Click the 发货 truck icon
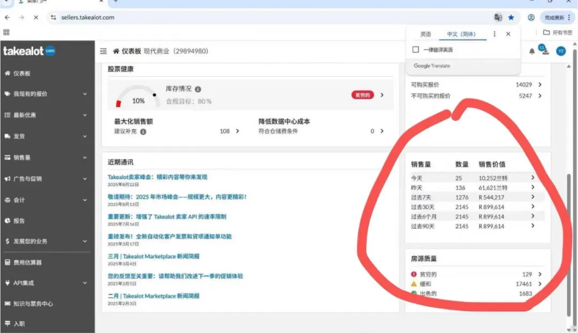This screenshot has width=578, height=333. pyautogui.click(x=7, y=136)
